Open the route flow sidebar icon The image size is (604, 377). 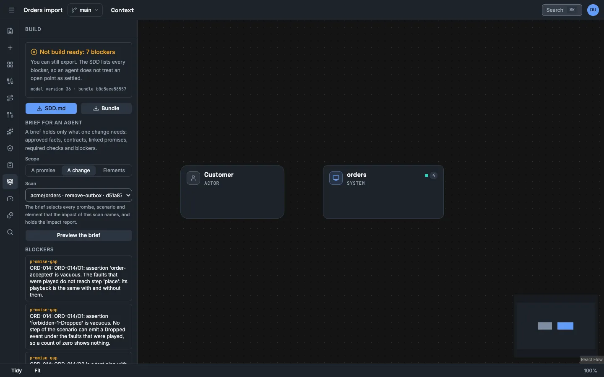pyautogui.click(x=10, y=98)
